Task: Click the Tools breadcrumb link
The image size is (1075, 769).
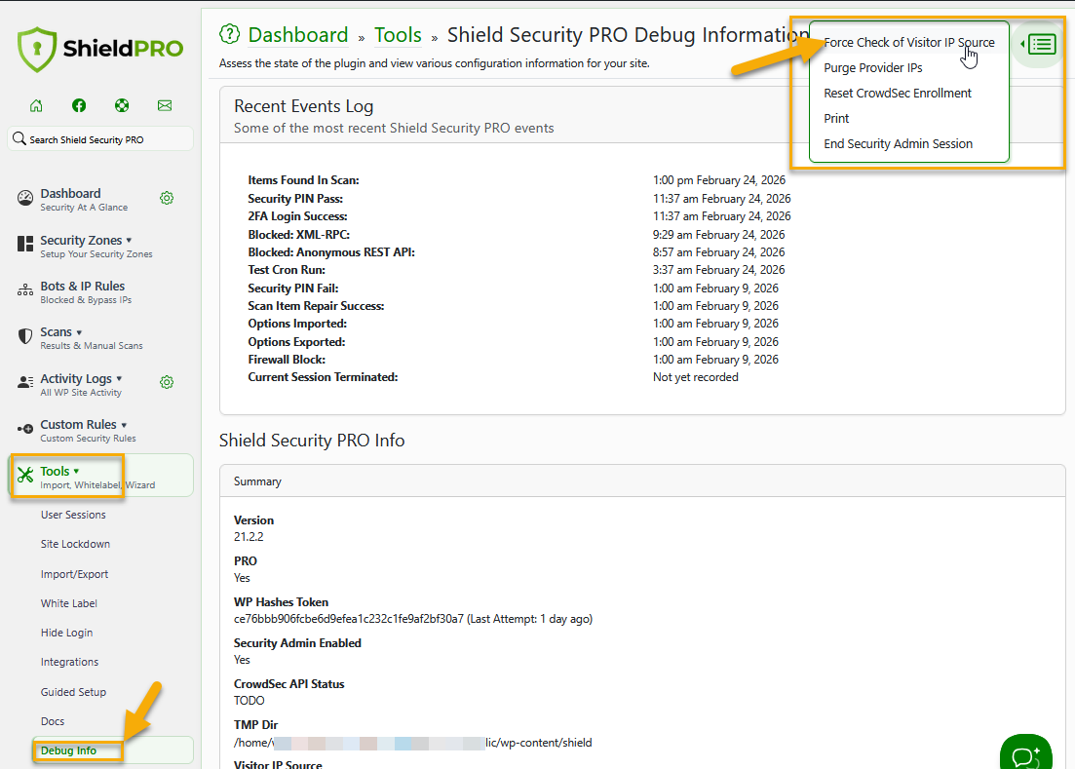Action: 398,35
